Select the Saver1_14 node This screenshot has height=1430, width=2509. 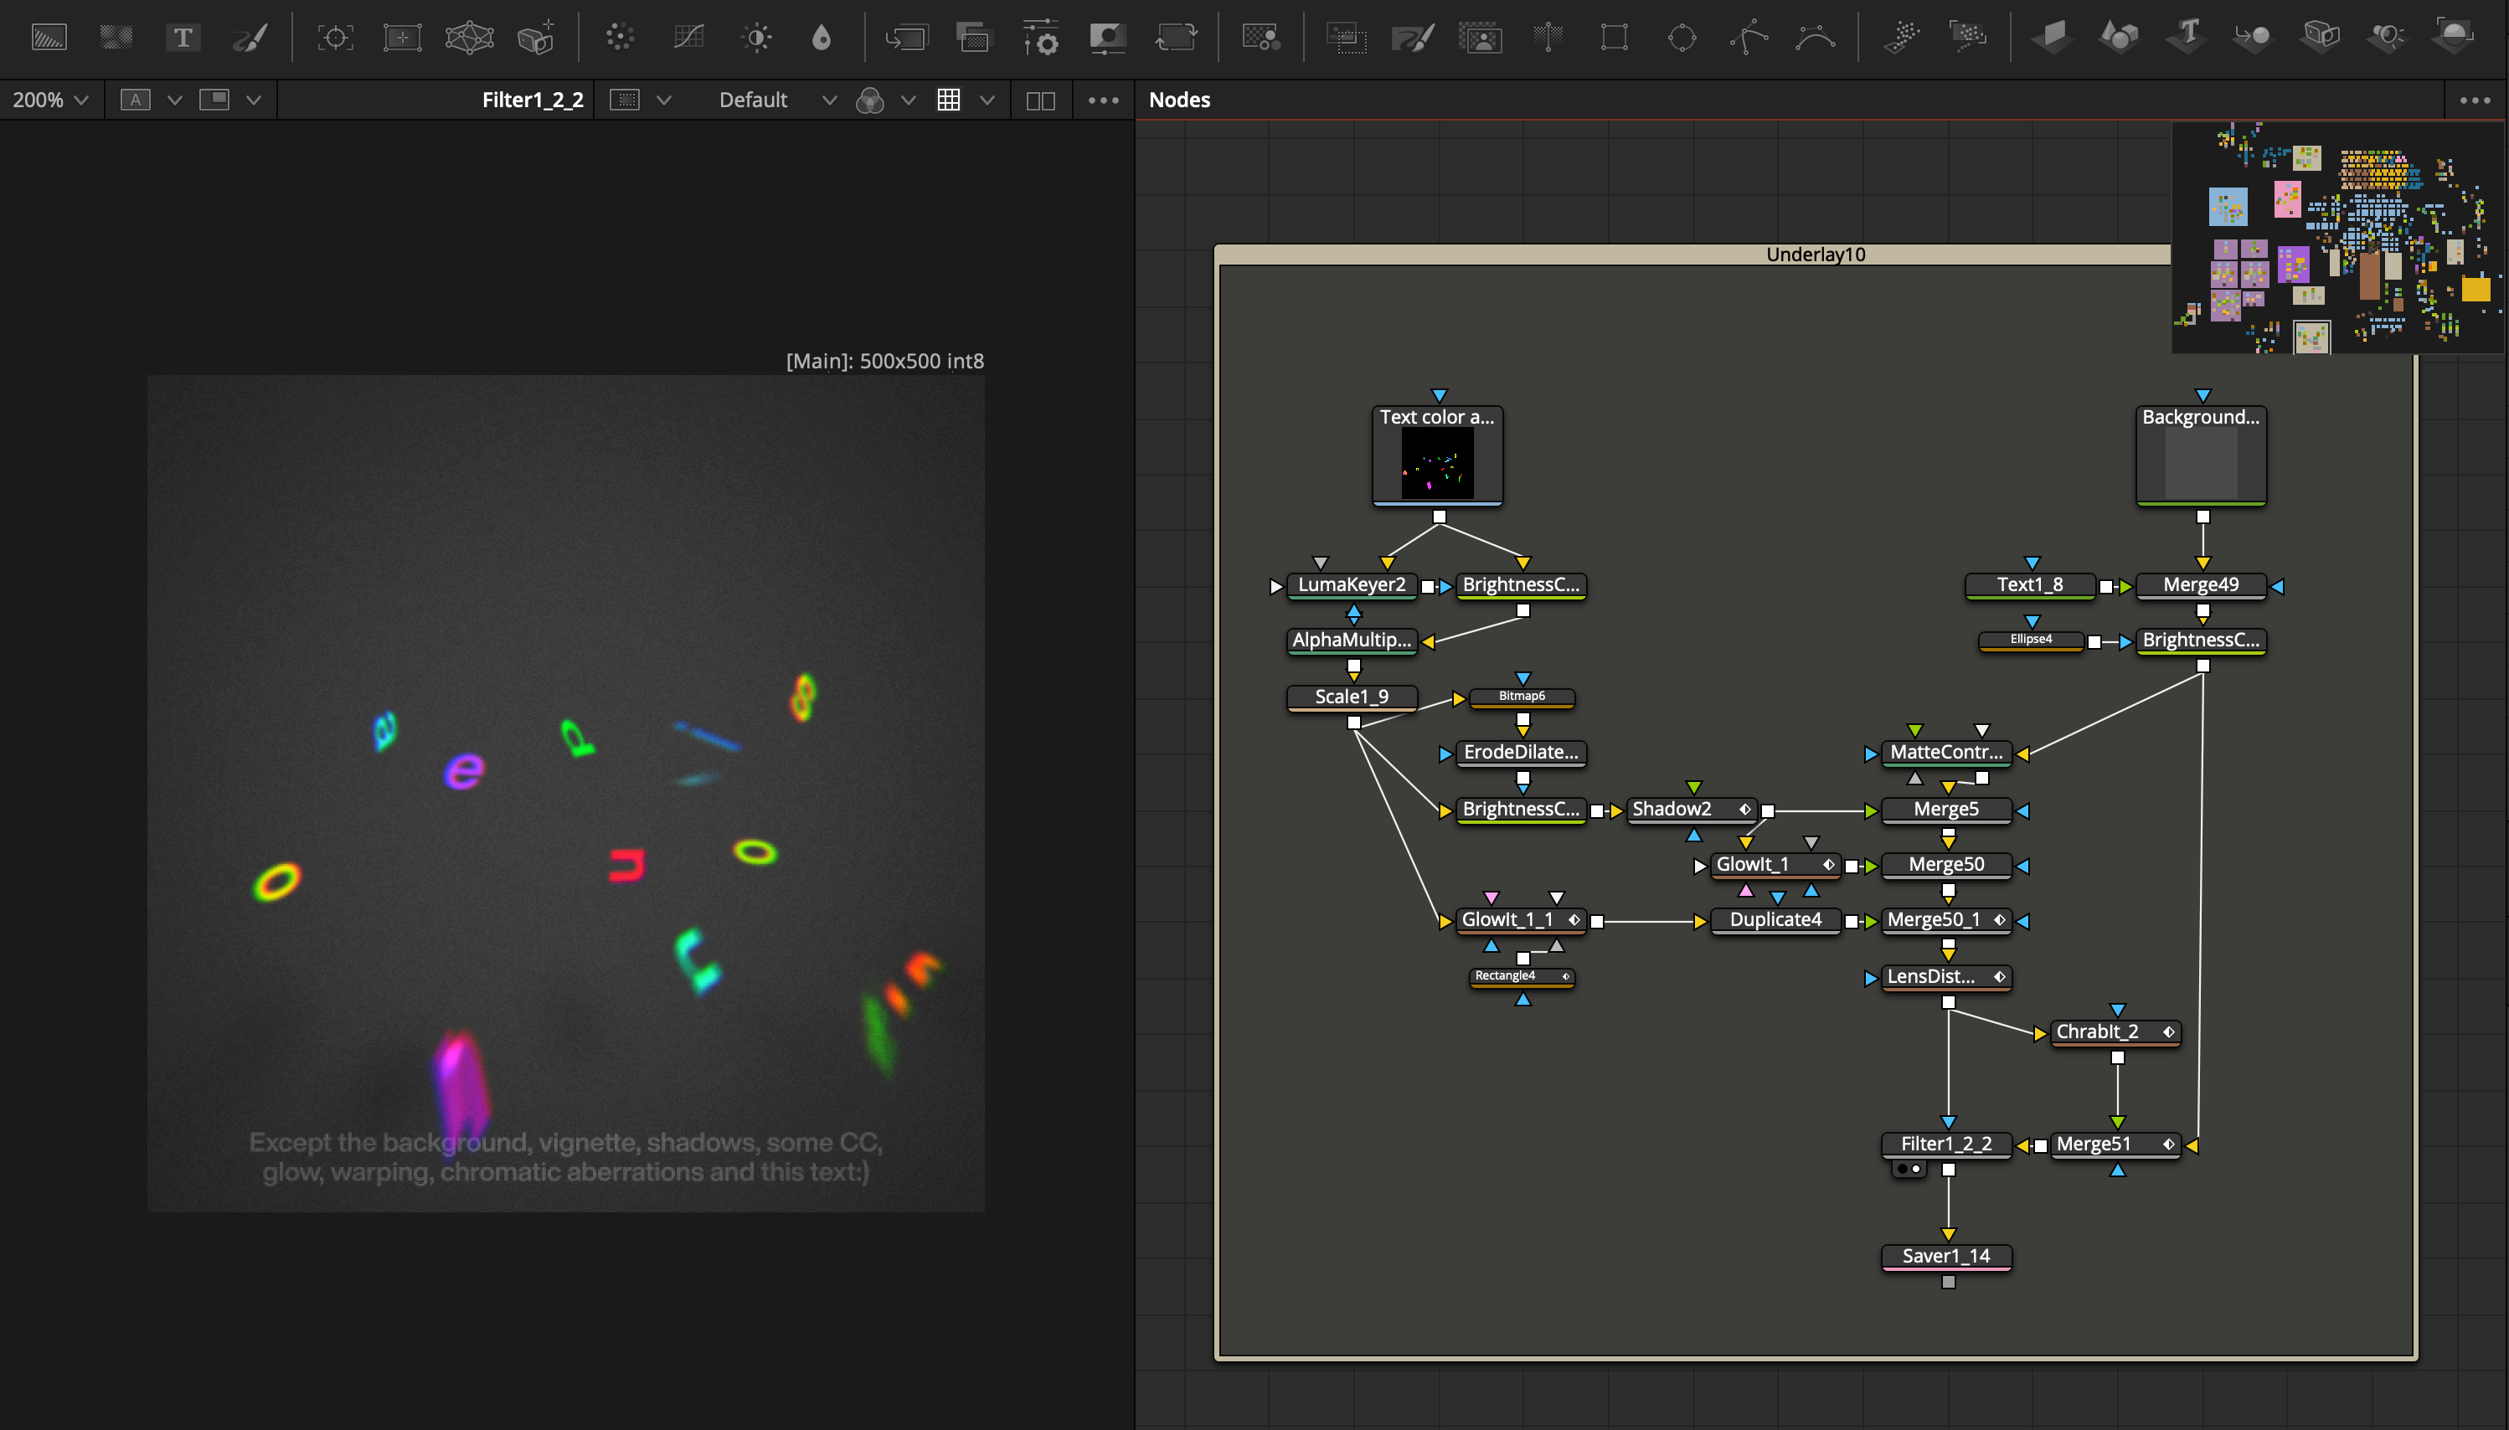(x=1946, y=1256)
